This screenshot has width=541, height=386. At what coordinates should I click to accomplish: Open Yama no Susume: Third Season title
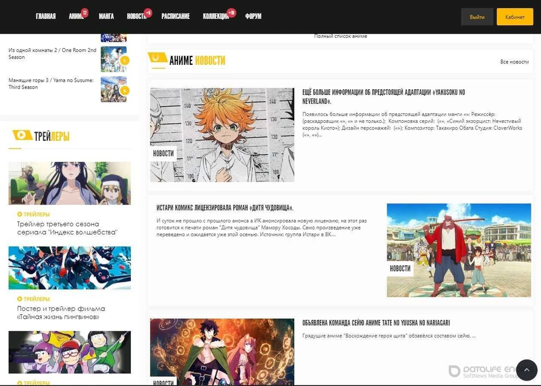(51, 83)
